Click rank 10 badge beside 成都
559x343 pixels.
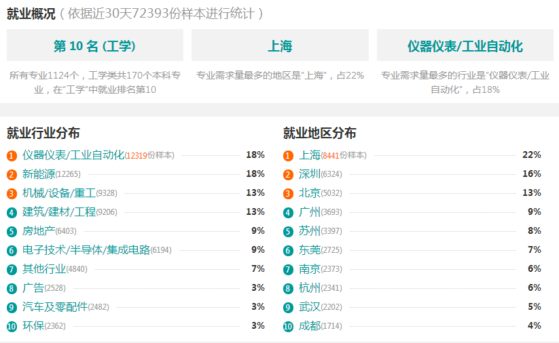[288, 326]
